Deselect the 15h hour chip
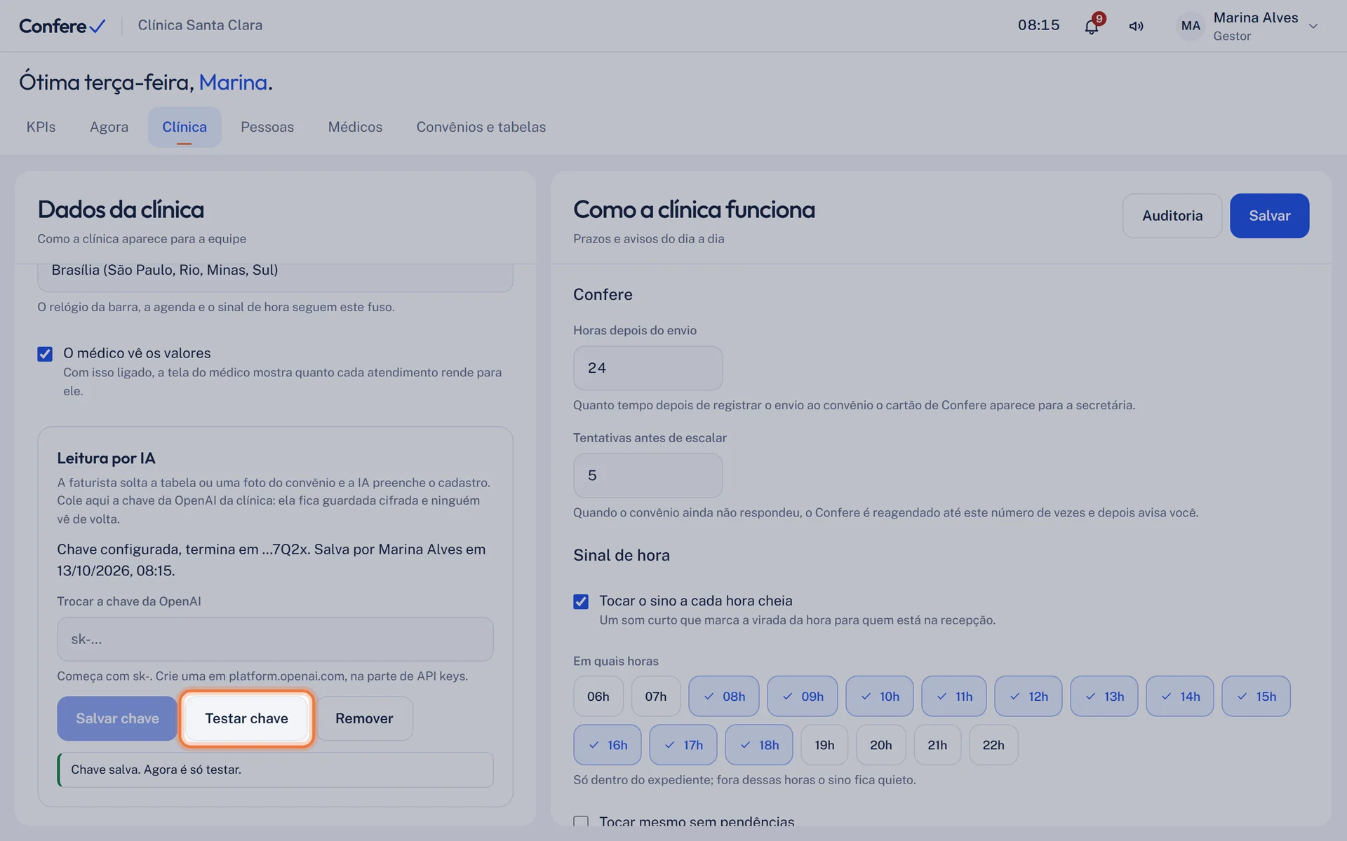 coord(1256,696)
